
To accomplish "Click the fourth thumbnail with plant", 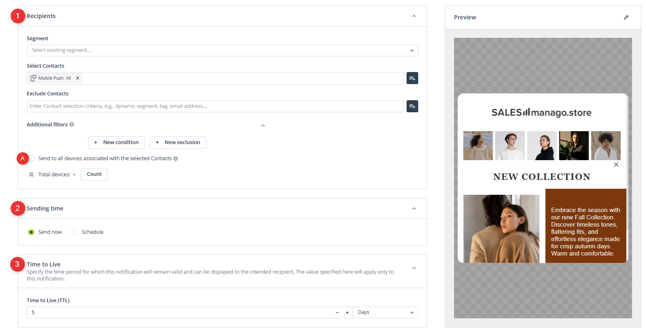I will click(x=574, y=146).
